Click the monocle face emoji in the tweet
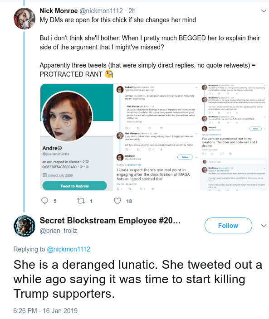Image resolution: width=269 pixels, height=319 pixels. (x=109, y=74)
